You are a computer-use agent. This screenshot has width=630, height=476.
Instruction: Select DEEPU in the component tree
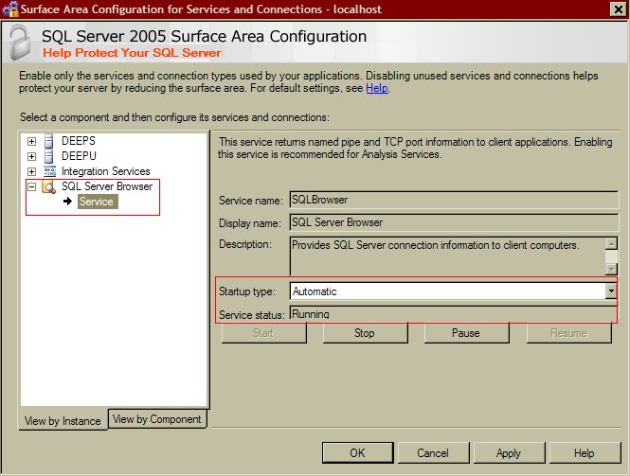[79, 156]
